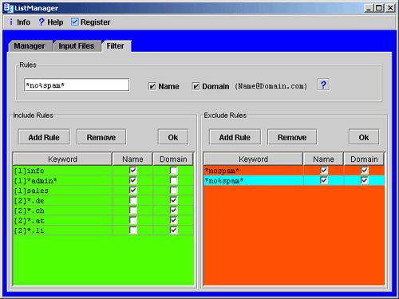Select the [2]*.ch include rule row

(103, 210)
